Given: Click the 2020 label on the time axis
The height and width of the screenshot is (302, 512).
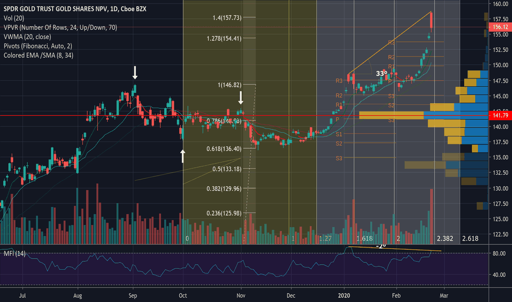Looking at the screenshot, I should tap(344, 295).
